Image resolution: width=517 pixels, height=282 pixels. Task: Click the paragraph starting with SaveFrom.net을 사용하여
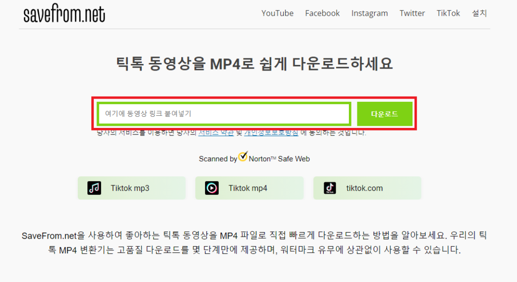[x=254, y=243]
